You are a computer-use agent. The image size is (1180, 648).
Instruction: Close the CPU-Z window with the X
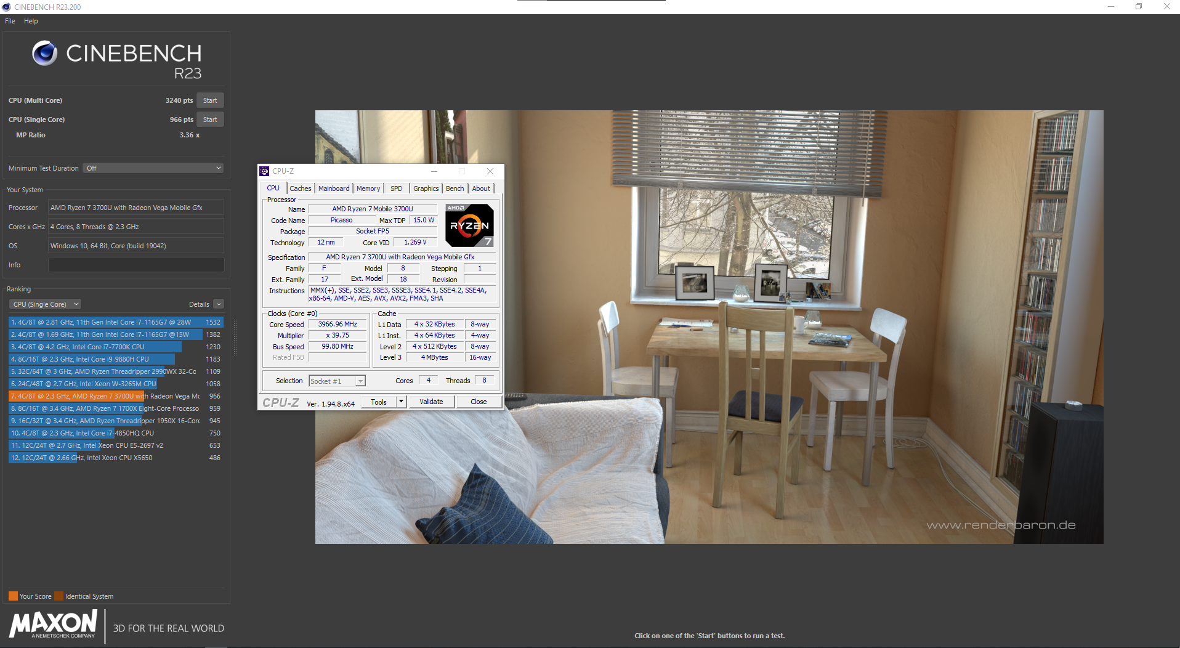click(490, 171)
